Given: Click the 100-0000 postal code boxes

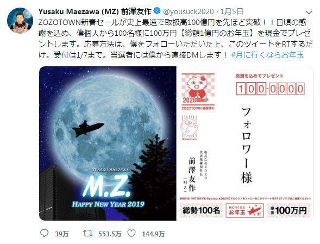Looking at the screenshot, I should 270,89.
